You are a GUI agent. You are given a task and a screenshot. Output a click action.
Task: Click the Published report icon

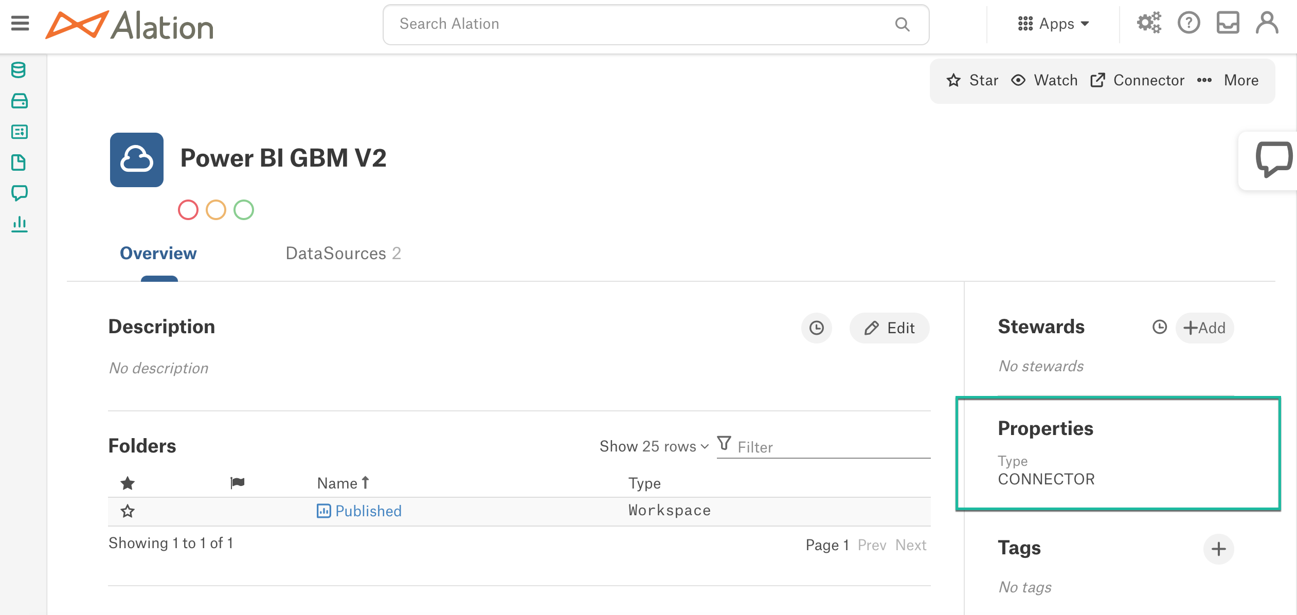pos(323,511)
